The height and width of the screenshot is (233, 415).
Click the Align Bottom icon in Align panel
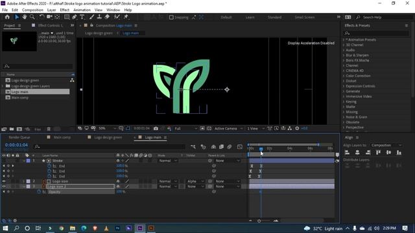click(399, 153)
